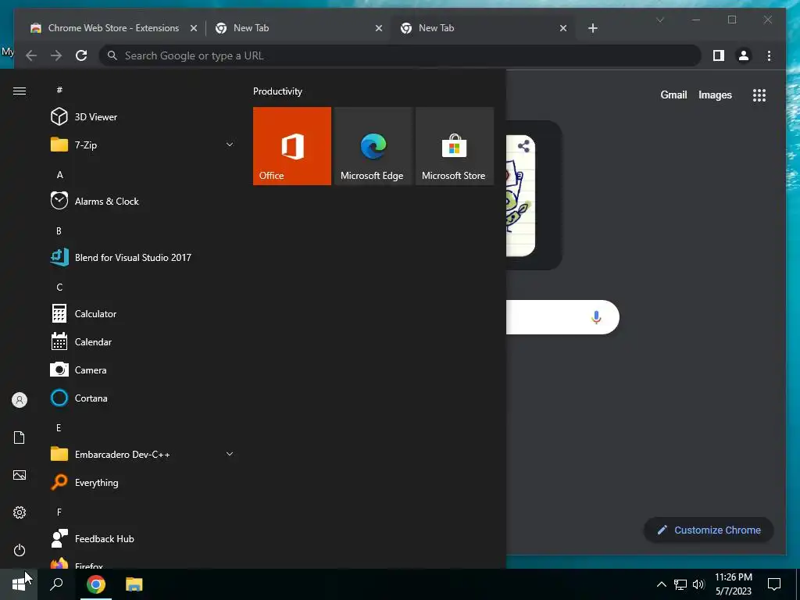Open the Images link
The width and height of the screenshot is (800, 600).
coord(715,95)
